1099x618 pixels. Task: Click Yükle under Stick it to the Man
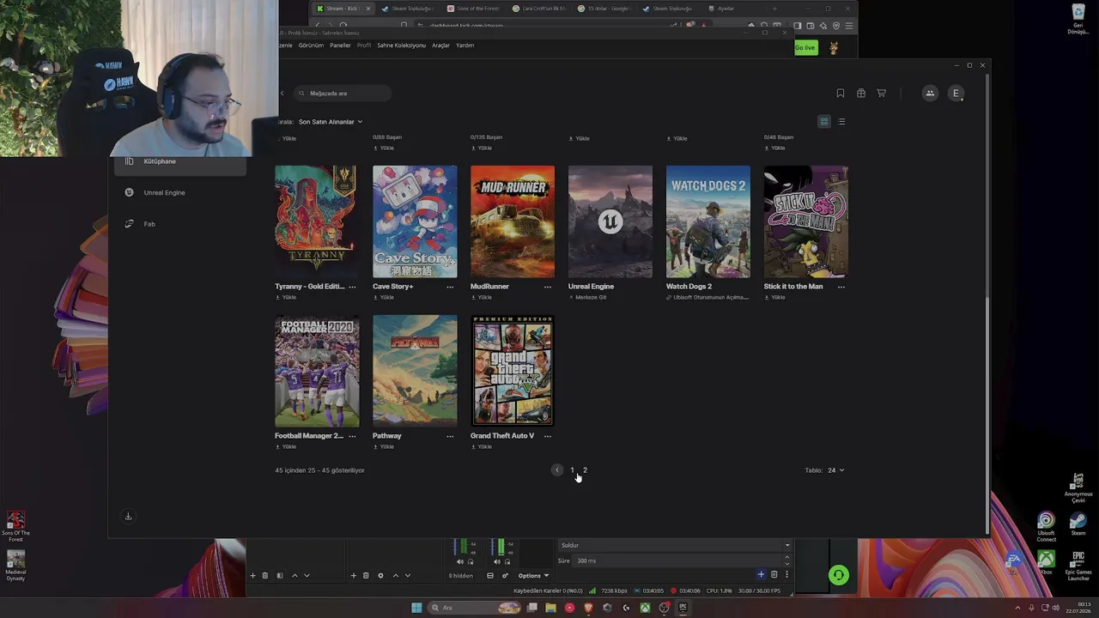point(775,298)
